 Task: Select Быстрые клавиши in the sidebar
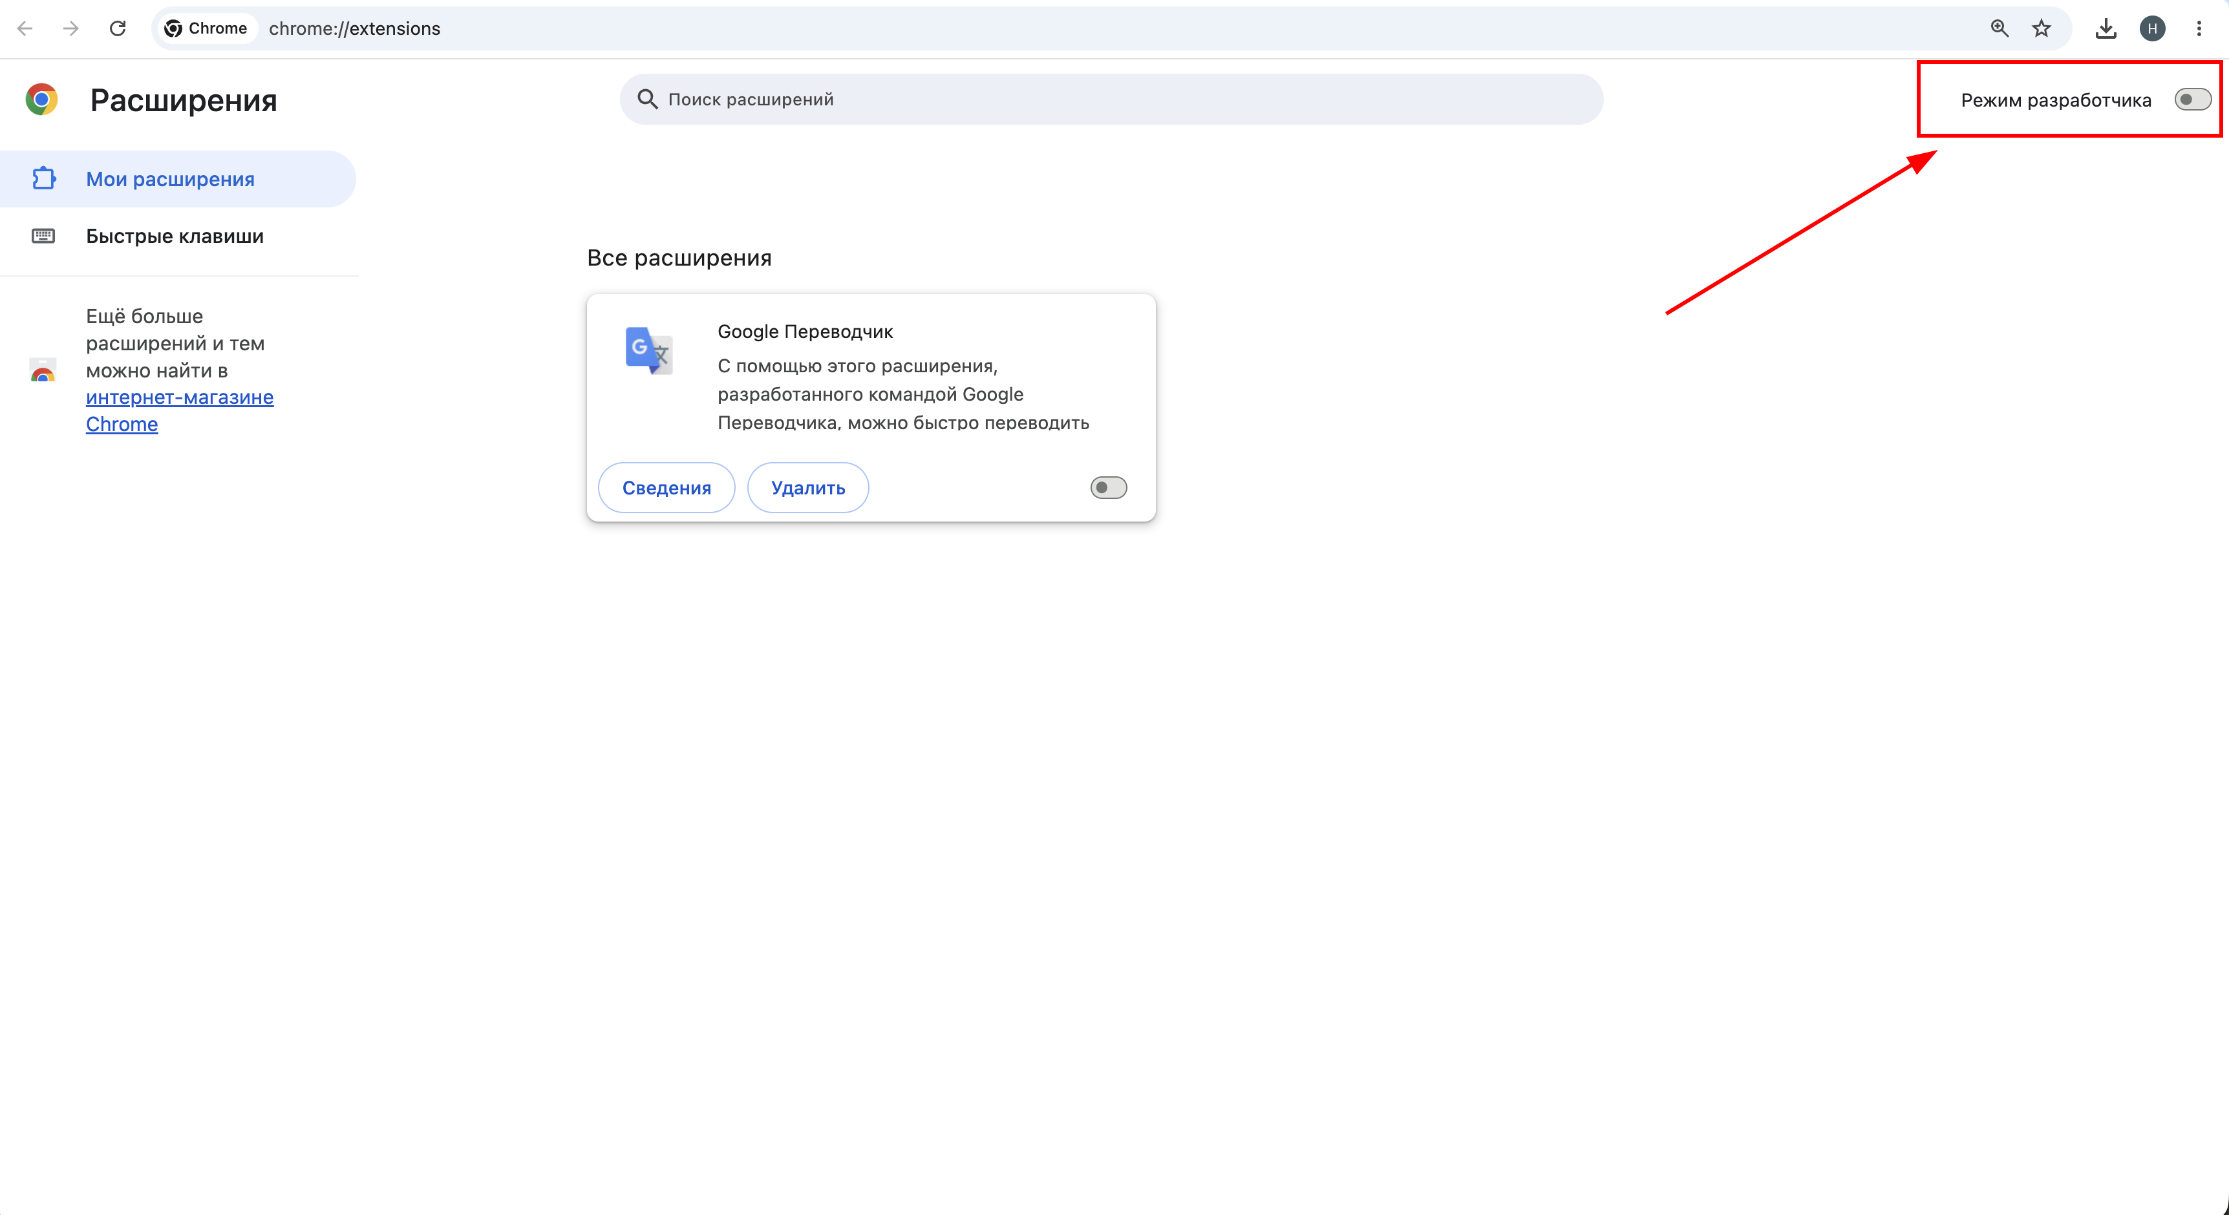coord(177,236)
